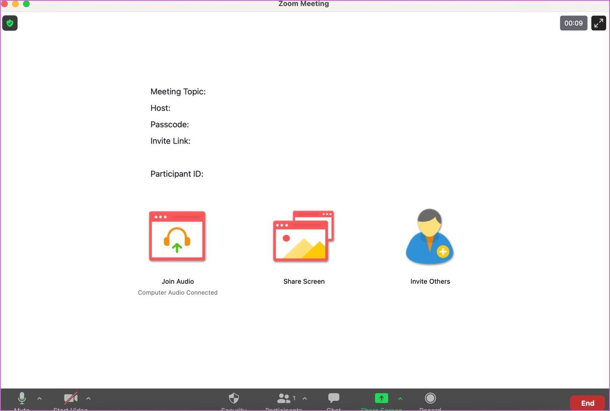
Task: Click the green Share Screen toolbar button
Action: click(381, 398)
